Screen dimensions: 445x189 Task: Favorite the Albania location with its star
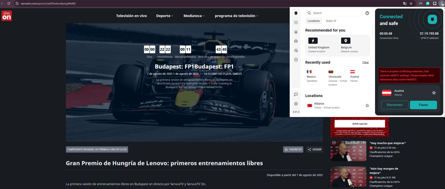click(x=367, y=106)
